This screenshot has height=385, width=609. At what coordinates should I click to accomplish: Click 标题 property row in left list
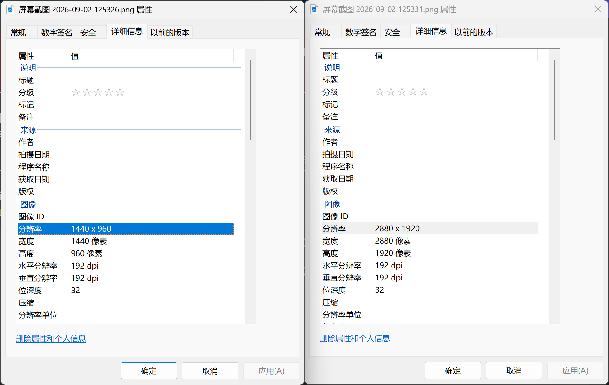126,80
